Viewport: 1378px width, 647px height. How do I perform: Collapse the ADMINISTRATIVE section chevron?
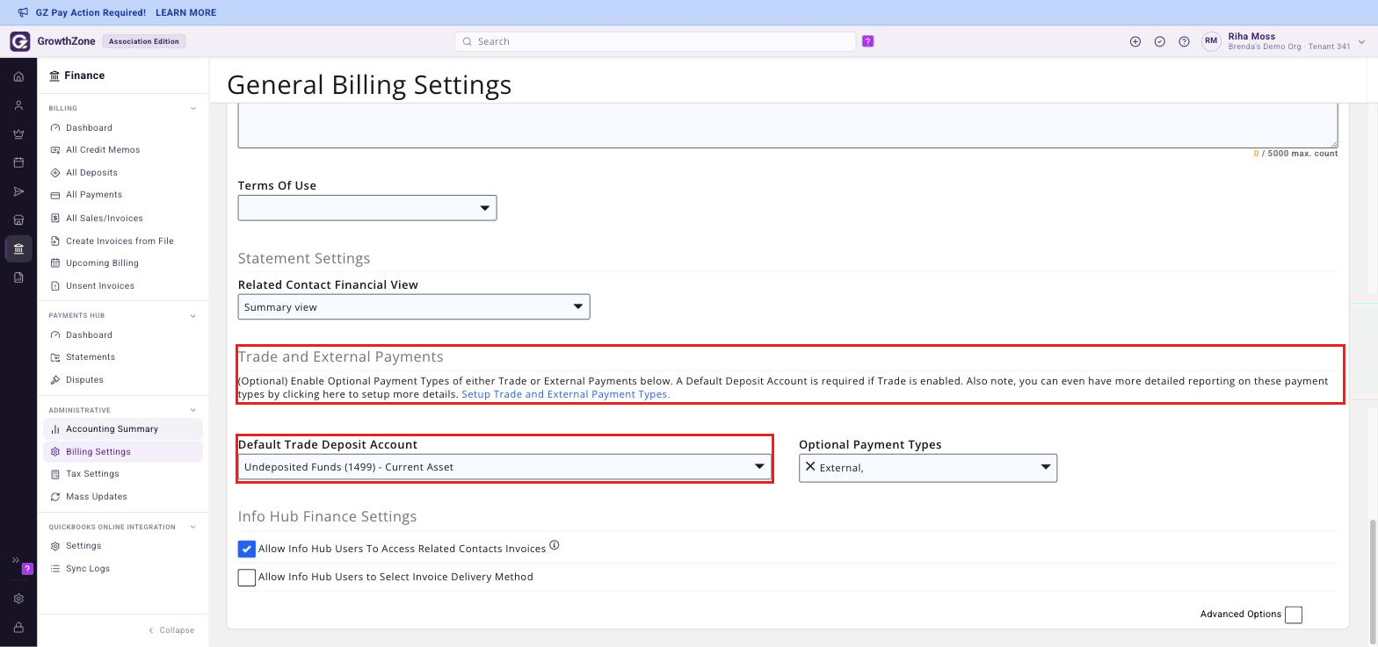(193, 410)
